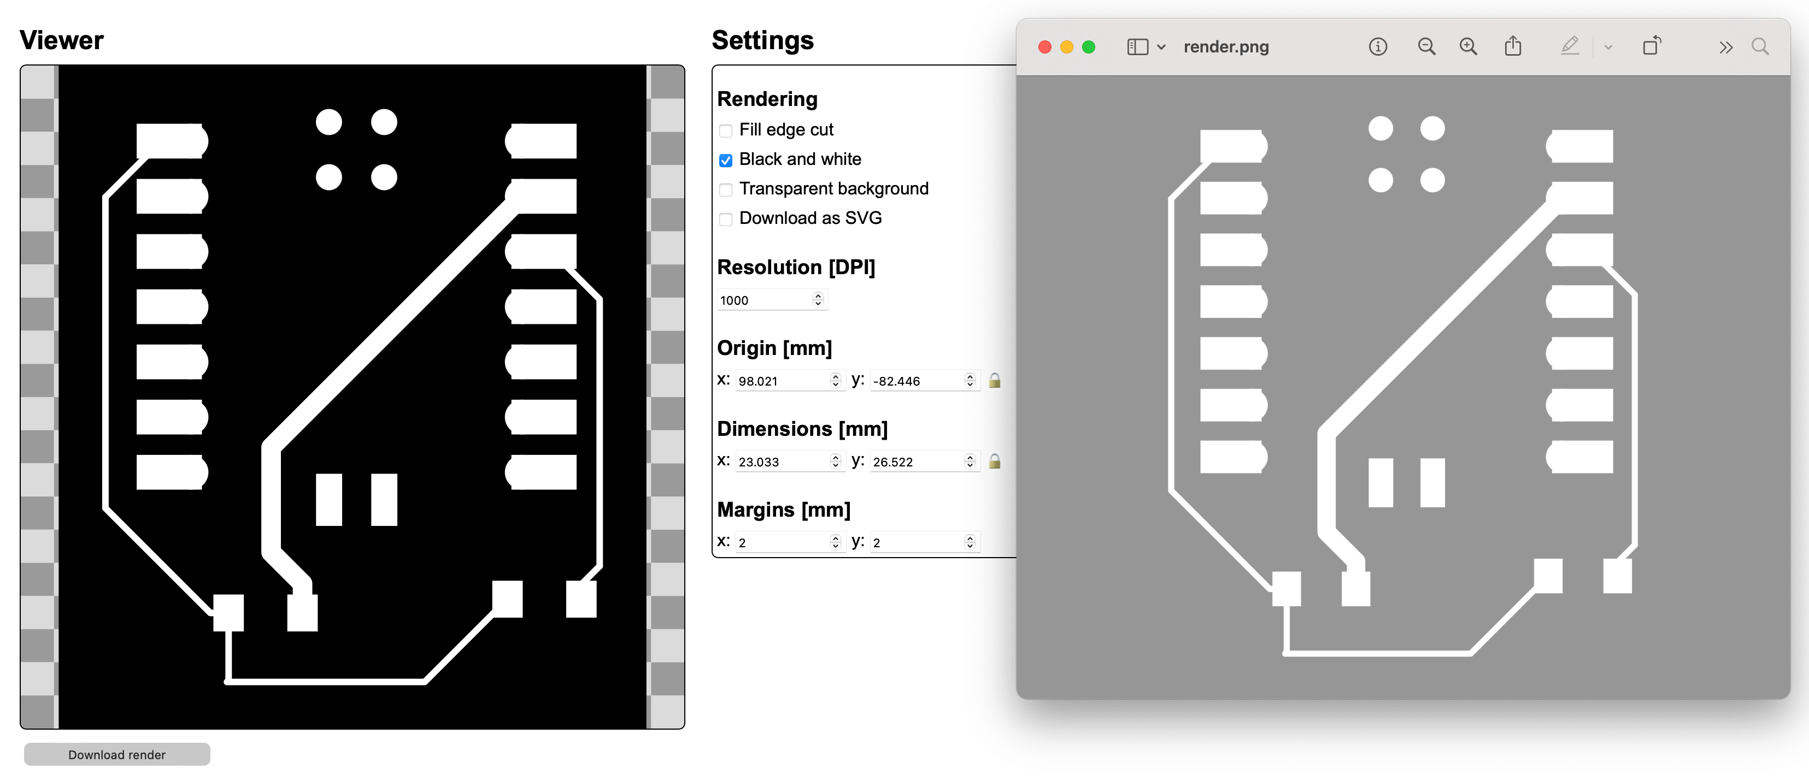Expand the markup options chevron
Image resolution: width=1809 pixels, height=781 pixels.
pyautogui.click(x=1608, y=48)
